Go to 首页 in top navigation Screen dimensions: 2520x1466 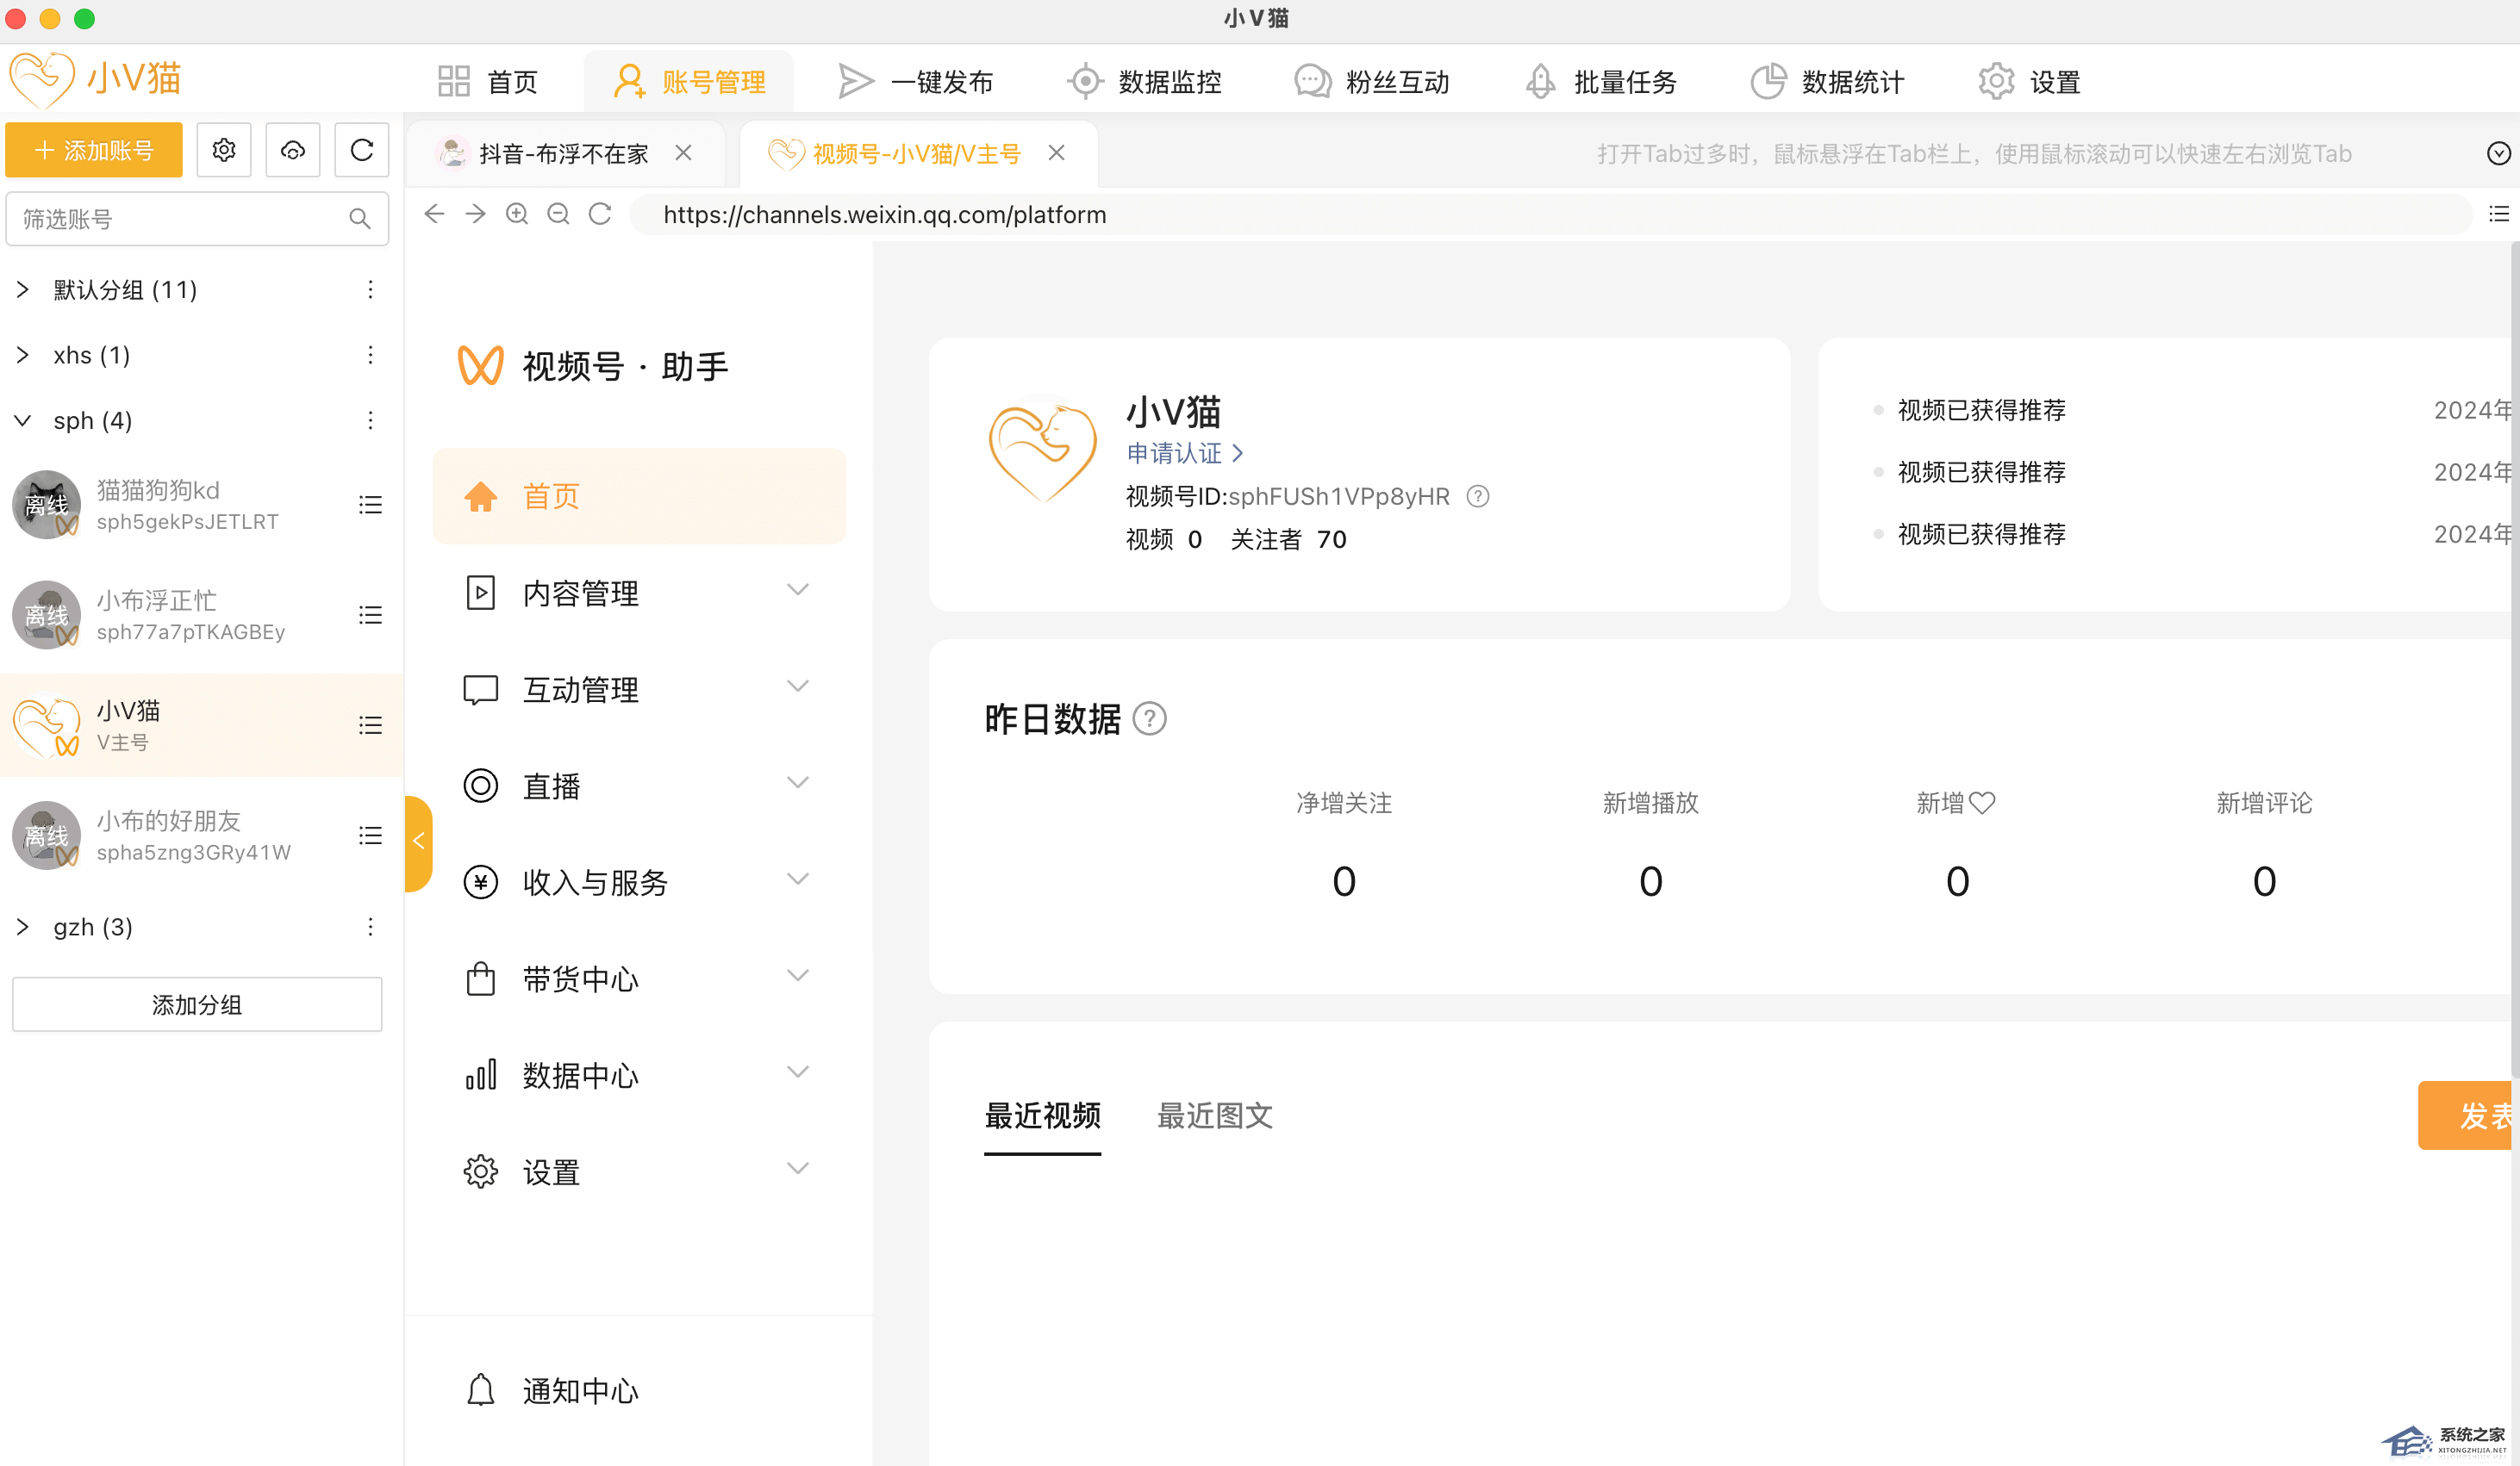488,81
